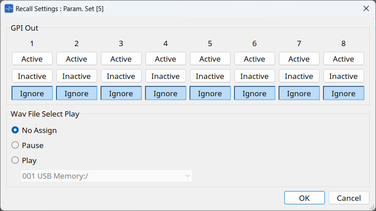Click the app icon in the title bar
This screenshot has height=211, width=376.
pos(8,8)
